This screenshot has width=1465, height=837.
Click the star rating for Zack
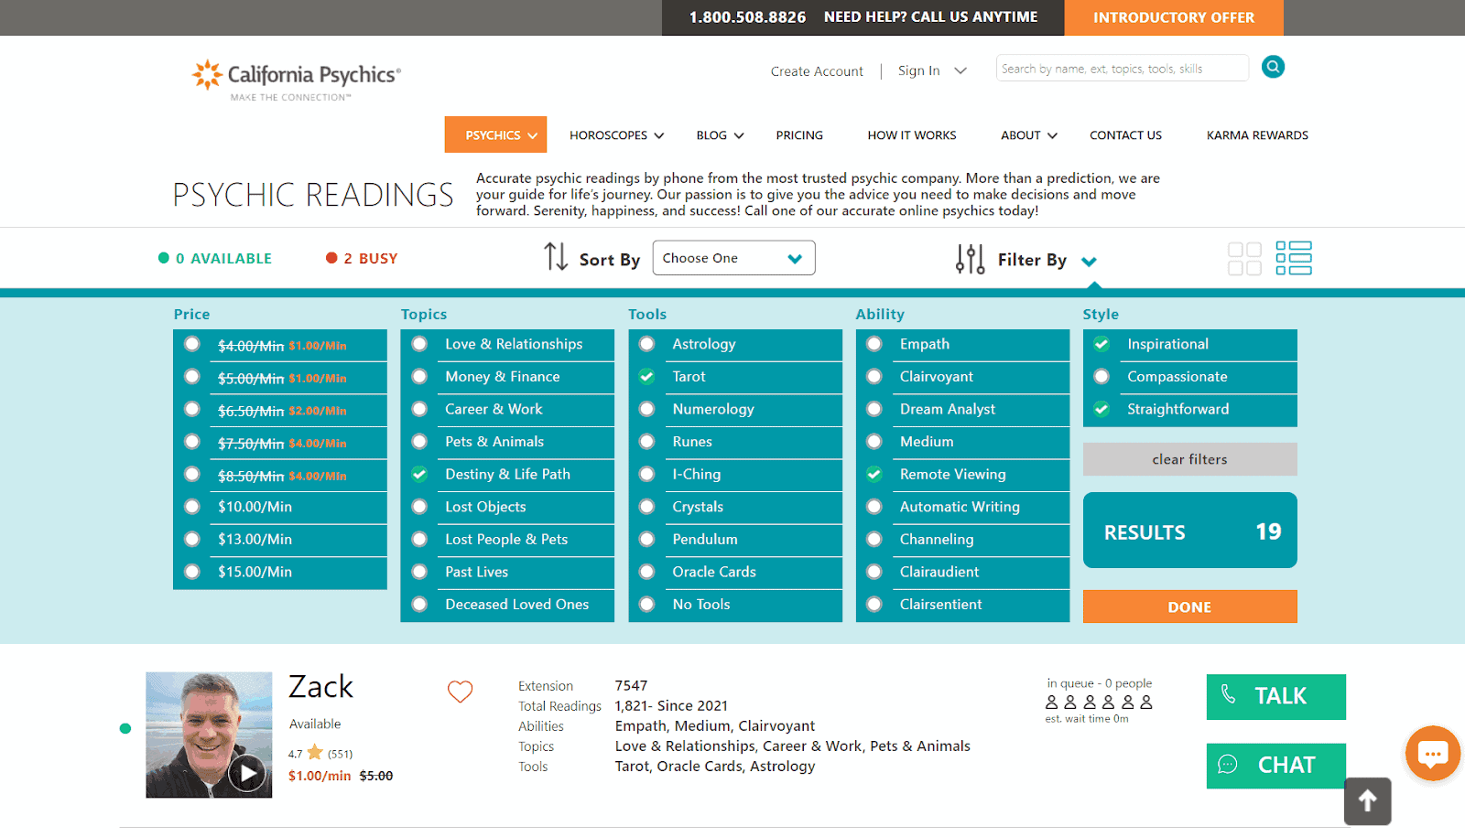(x=315, y=753)
